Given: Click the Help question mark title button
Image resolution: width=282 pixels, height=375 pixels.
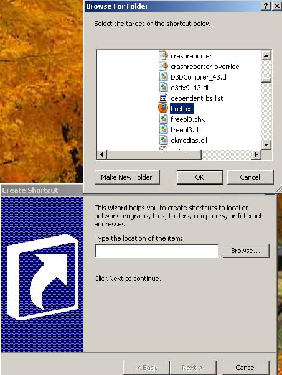Looking at the screenshot, I should 266,6.
